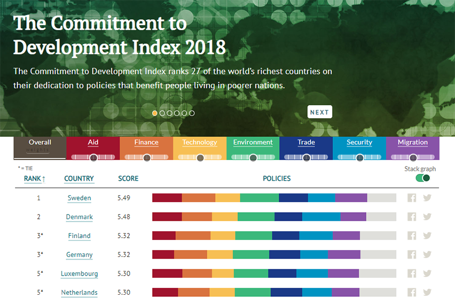This screenshot has width=455, height=302.
Task: Adjust the Technology weight slider handle
Action: click(200, 158)
